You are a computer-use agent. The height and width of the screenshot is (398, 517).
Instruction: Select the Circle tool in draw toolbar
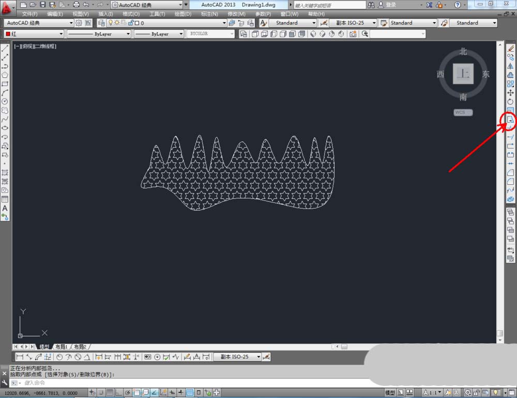coord(5,102)
